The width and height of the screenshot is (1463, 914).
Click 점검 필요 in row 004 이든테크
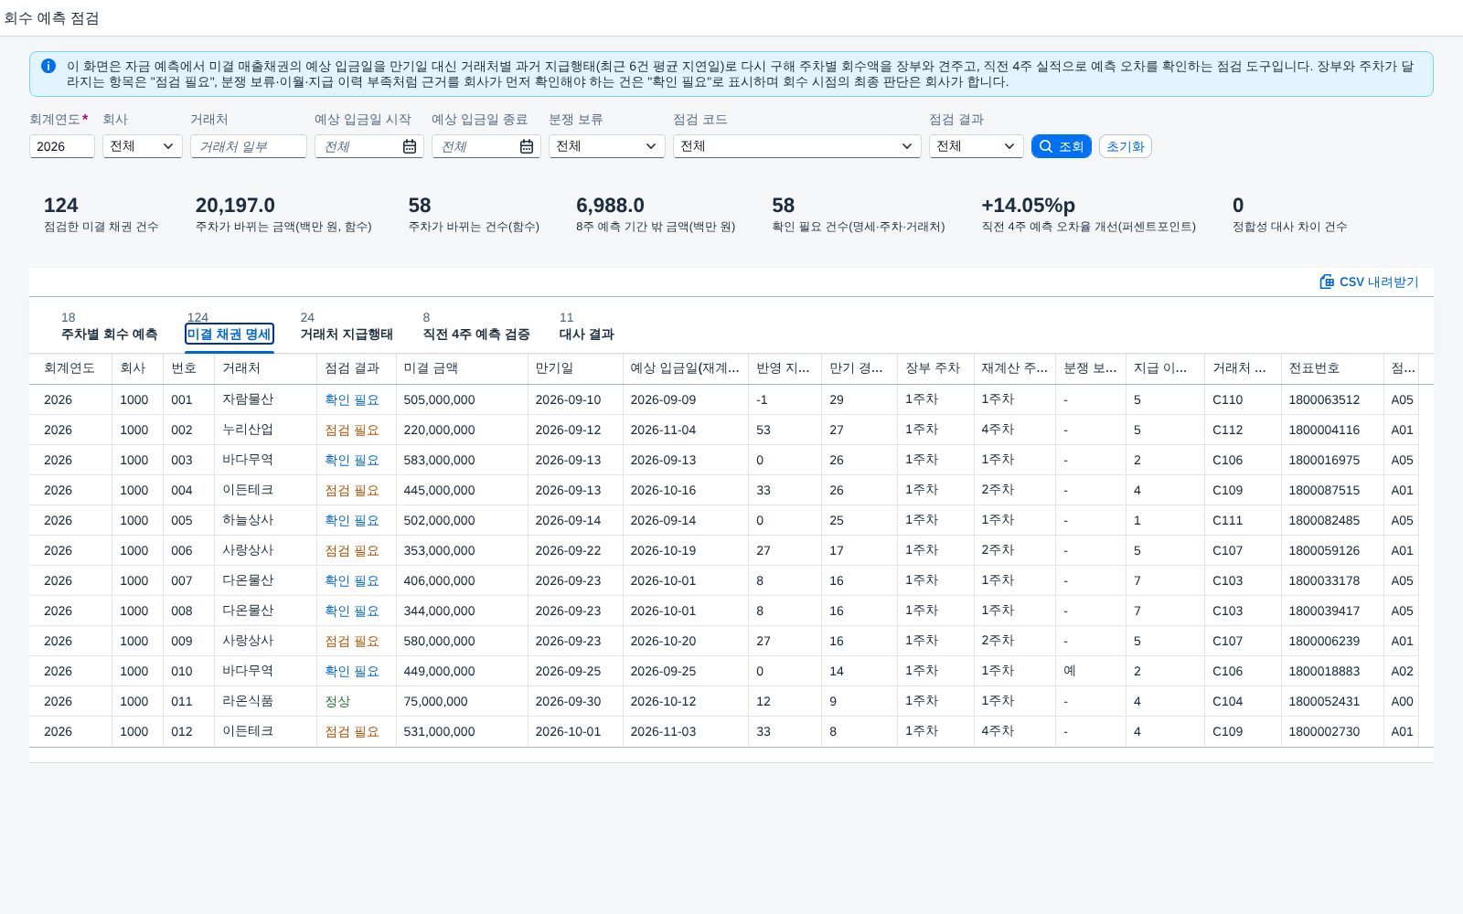coord(352,490)
